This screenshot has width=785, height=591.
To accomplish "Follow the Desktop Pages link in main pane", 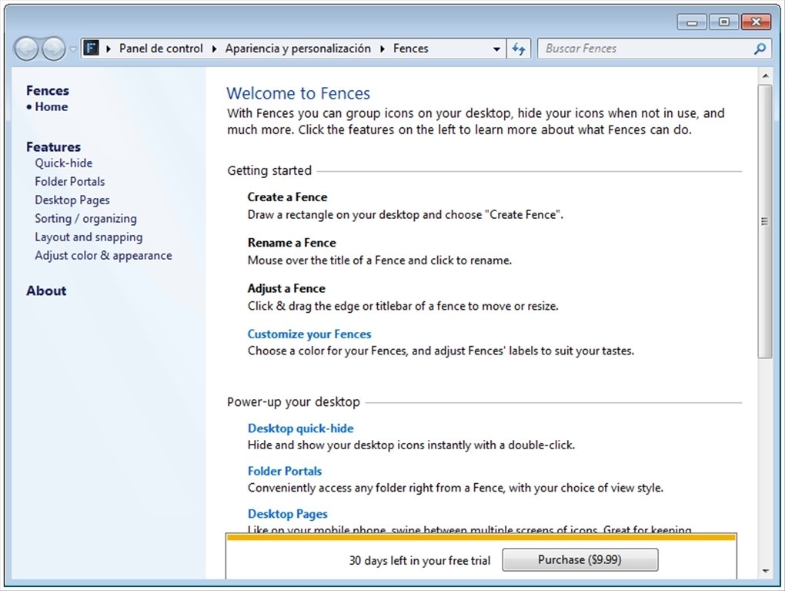I will [287, 514].
